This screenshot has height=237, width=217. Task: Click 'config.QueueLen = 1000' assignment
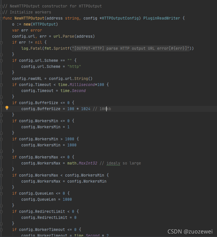tap(47, 200)
